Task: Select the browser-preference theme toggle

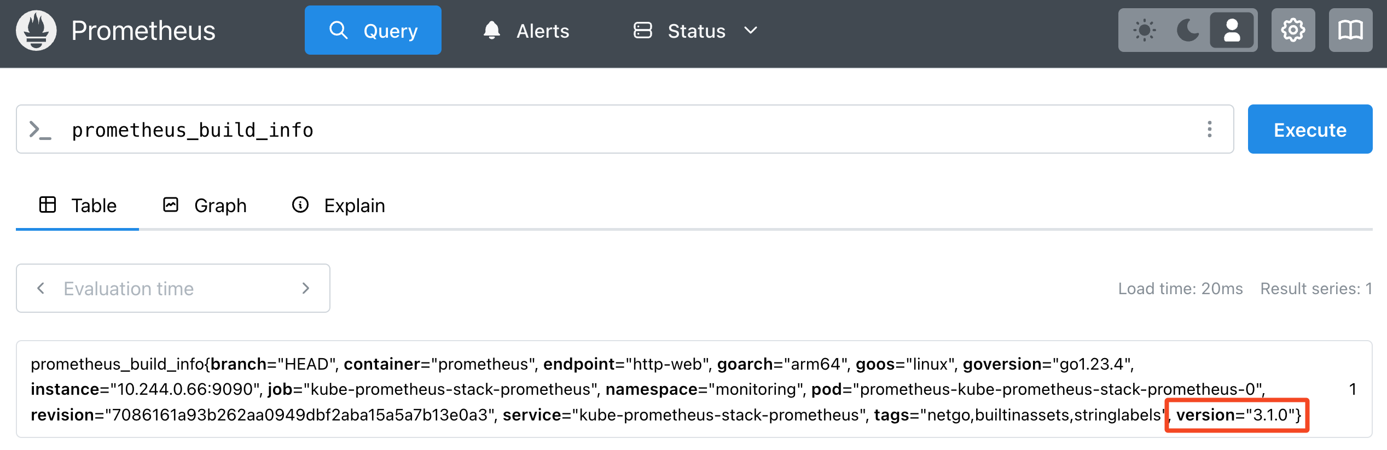Action: pyautogui.click(x=1232, y=31)
